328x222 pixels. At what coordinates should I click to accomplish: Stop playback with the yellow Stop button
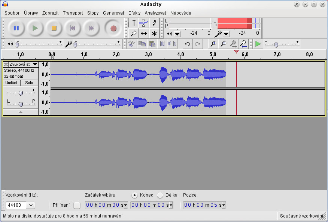pyautogui.click(x=54, y=28)
